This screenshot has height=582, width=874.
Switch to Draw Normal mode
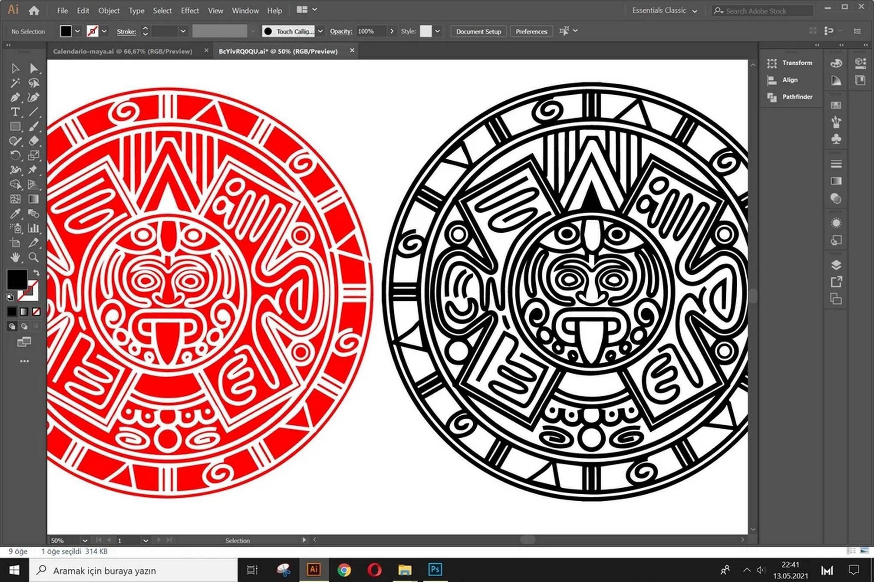[12, 326]
